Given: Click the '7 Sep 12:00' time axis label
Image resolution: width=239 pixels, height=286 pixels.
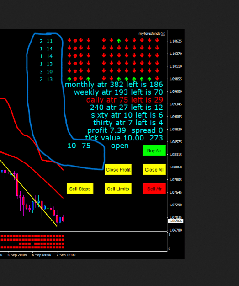Looking at the screenshot, I should click(x=66, y=255).
